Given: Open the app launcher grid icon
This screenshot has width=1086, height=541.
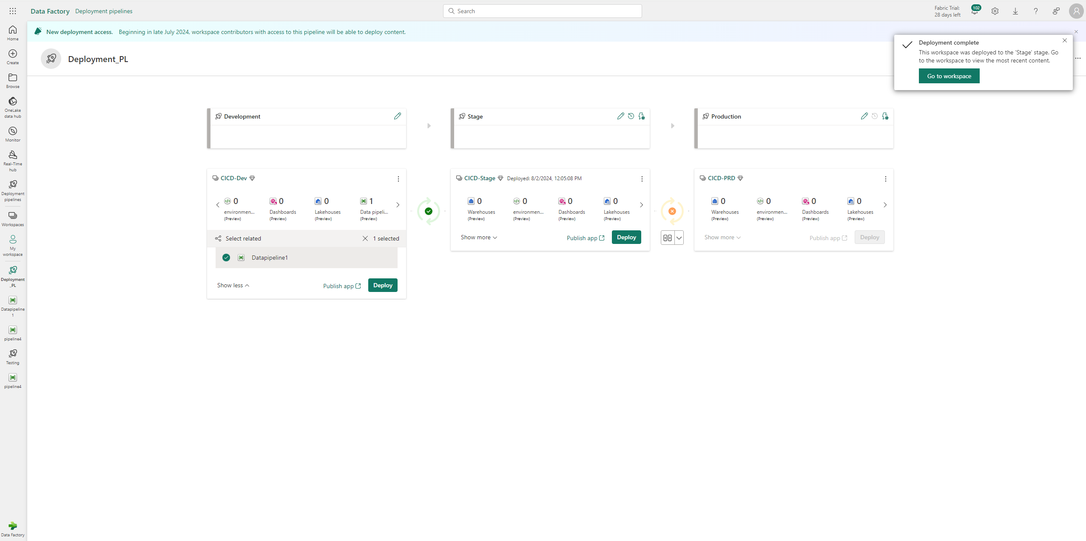Looking at the screenshot, I should pos(13,11).
